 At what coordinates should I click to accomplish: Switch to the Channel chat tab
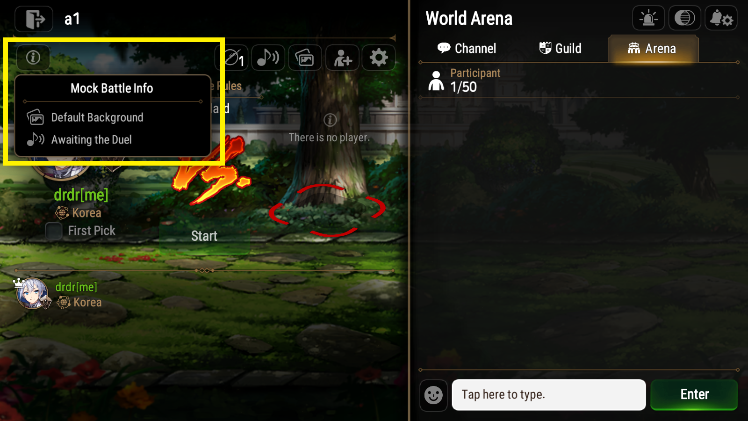tap(467, 48)
